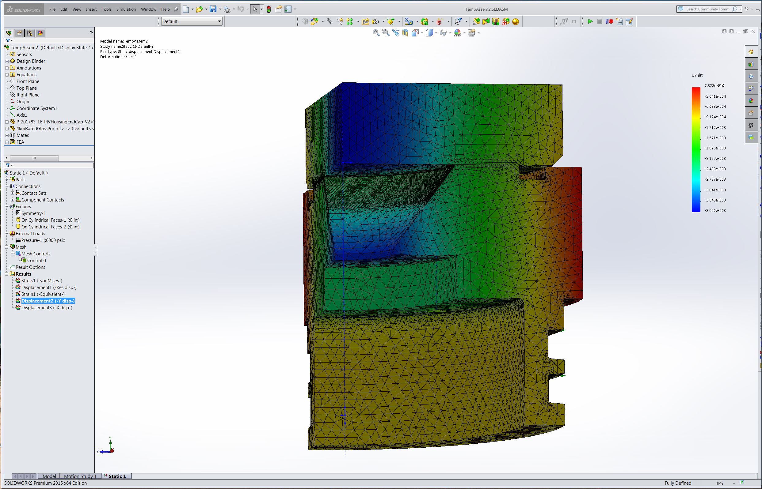Viewport: 762px width, 489px height.
Task: Open the Simulation menu
Action: click(x=126, y=9)
